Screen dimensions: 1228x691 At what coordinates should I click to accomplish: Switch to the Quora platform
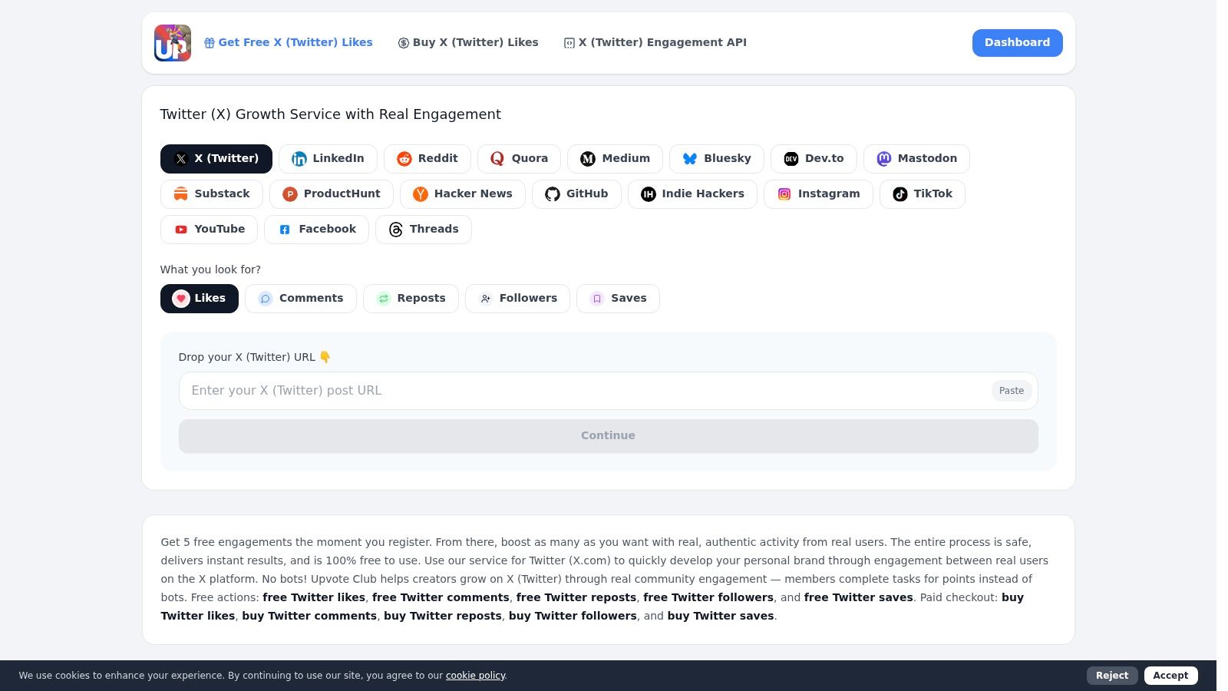519,159
